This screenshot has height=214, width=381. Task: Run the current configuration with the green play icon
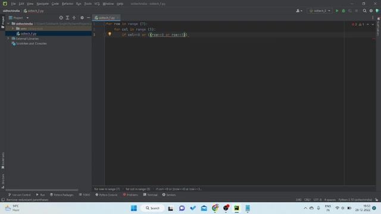337,11
